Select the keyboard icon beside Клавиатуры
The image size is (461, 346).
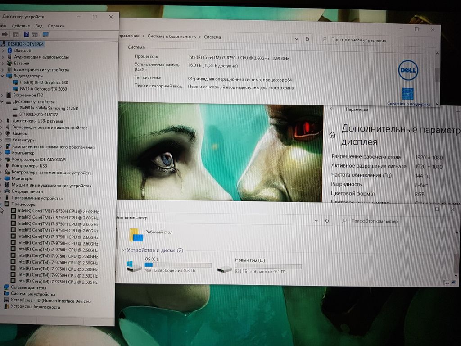coord(8,140)
